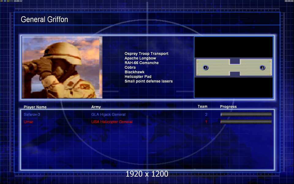
Task: Select player name Umar
Action: [28, 122]
